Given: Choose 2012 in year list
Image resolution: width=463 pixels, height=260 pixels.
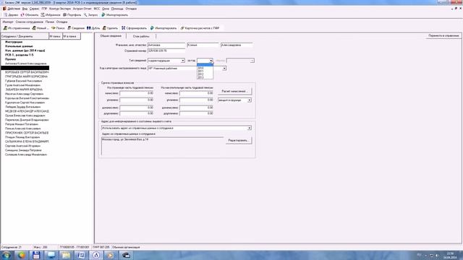Looking at the screenshot, I should coord(205,74).
